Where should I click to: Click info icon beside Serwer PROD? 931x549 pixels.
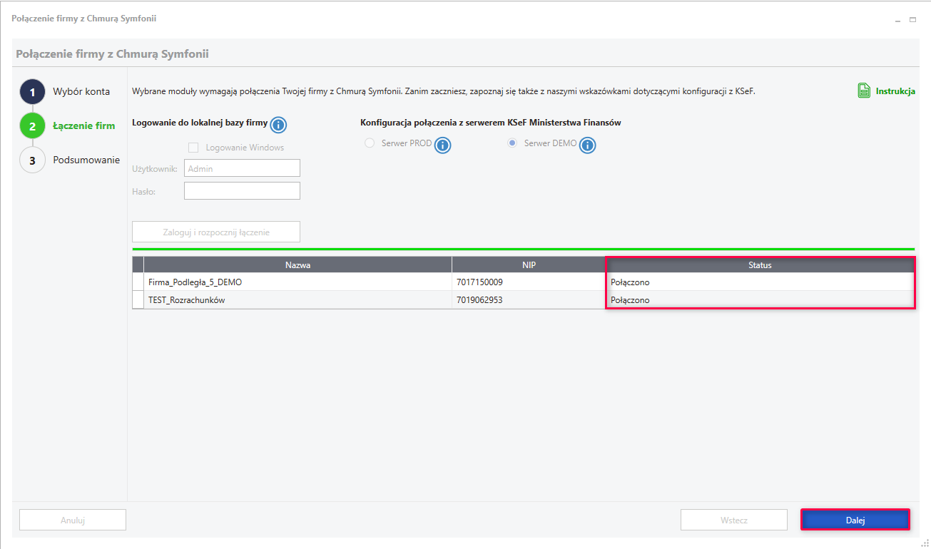[442, 145]
